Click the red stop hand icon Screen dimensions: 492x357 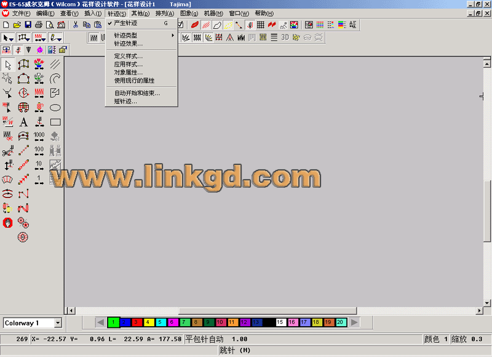[x=8, y=222]
